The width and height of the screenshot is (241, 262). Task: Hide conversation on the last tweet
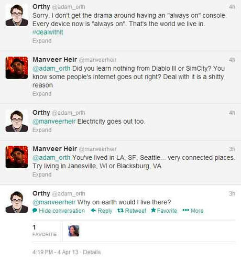[x=62, y=211]
